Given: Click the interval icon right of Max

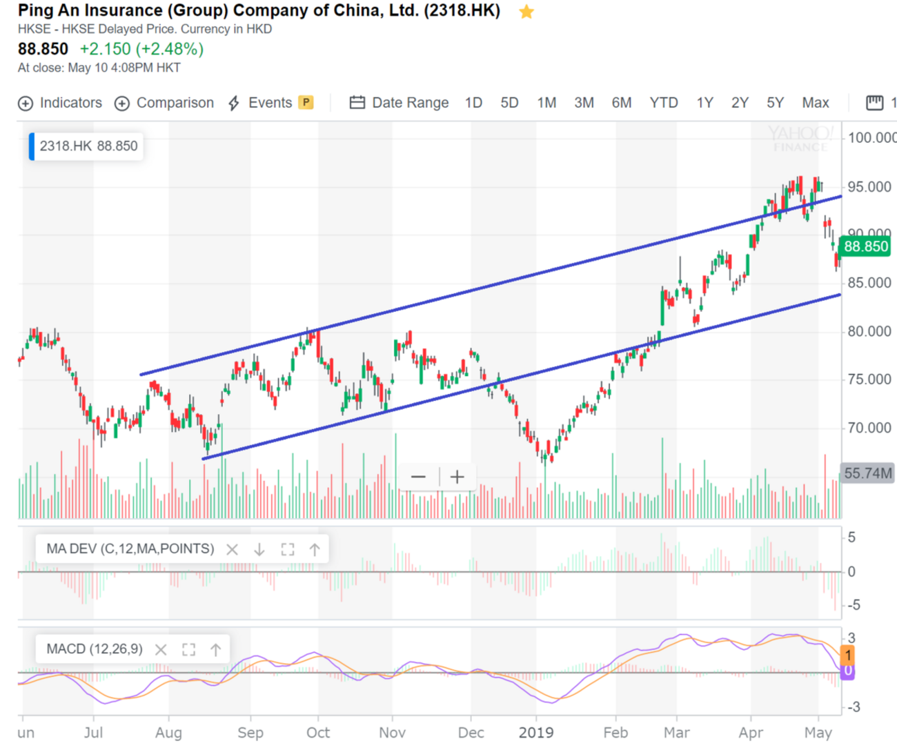Looking at the screenshot, I should pos(874,103).
